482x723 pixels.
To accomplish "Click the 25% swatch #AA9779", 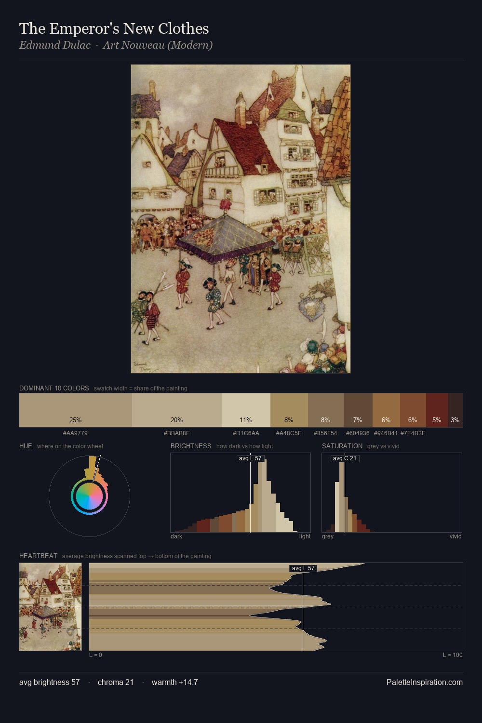I will click(x=76, y=410).
